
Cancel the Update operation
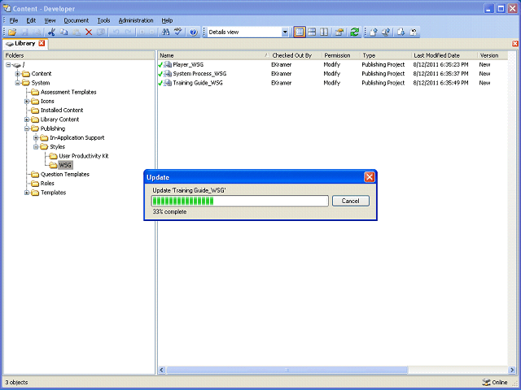(351, 201)
